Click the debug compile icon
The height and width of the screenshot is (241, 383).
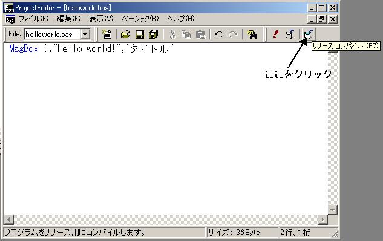click(x=290, y=35)
